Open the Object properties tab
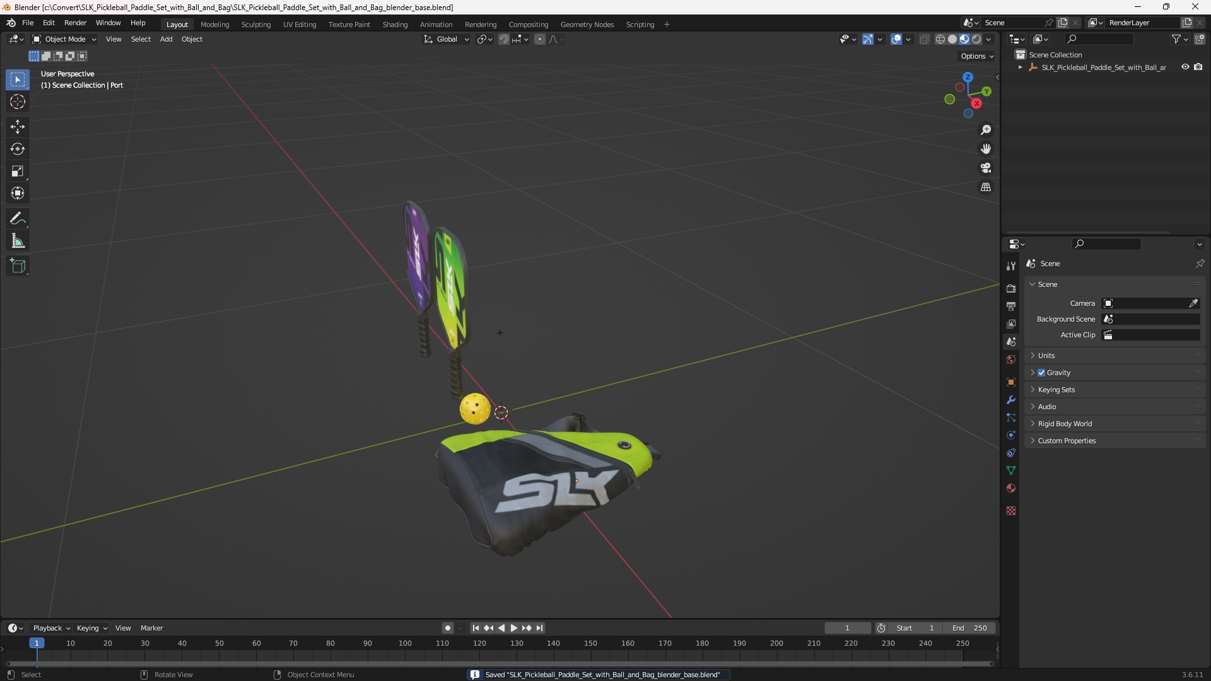 [x=1011, y=382]
